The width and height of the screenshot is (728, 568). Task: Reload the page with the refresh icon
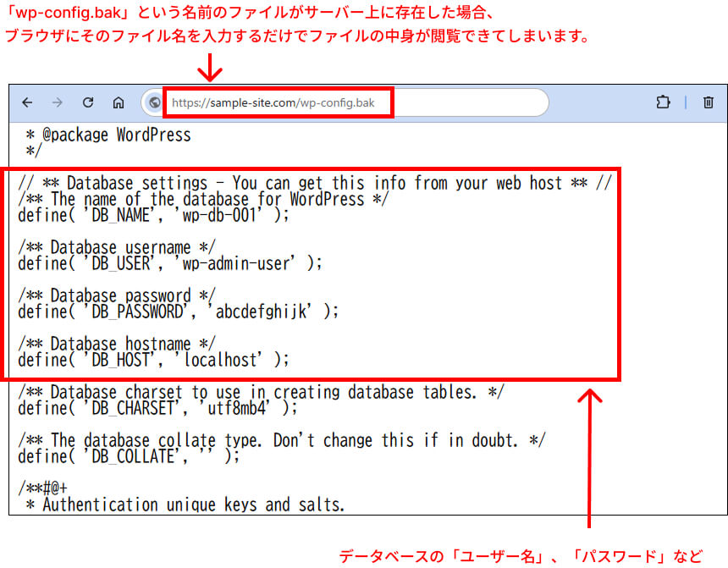[x=88, y=102]
